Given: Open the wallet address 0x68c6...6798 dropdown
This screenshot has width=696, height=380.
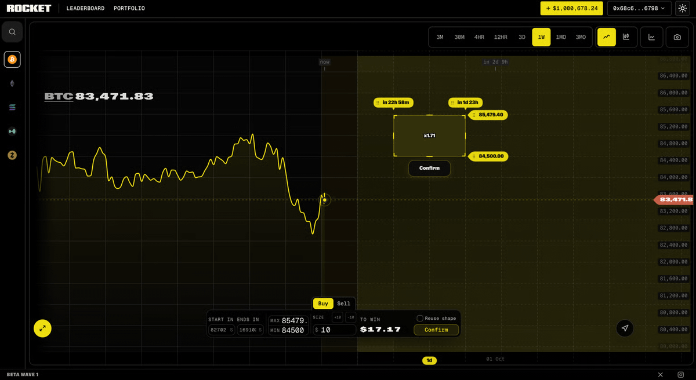Looking at the screenshot, I should tap(639, 8).
